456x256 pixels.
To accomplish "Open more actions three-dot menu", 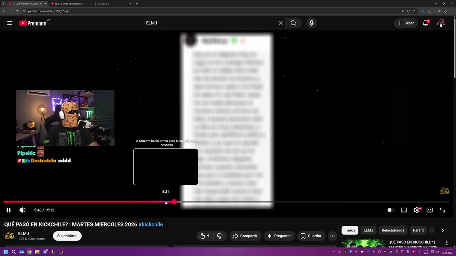I will pyautogui.click(x=332, y=236).
